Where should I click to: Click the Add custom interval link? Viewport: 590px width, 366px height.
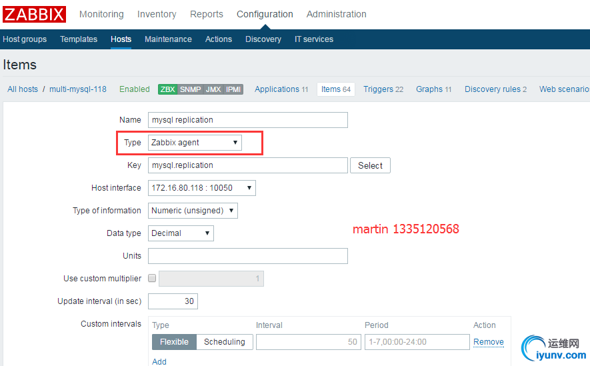pos(159,361)
